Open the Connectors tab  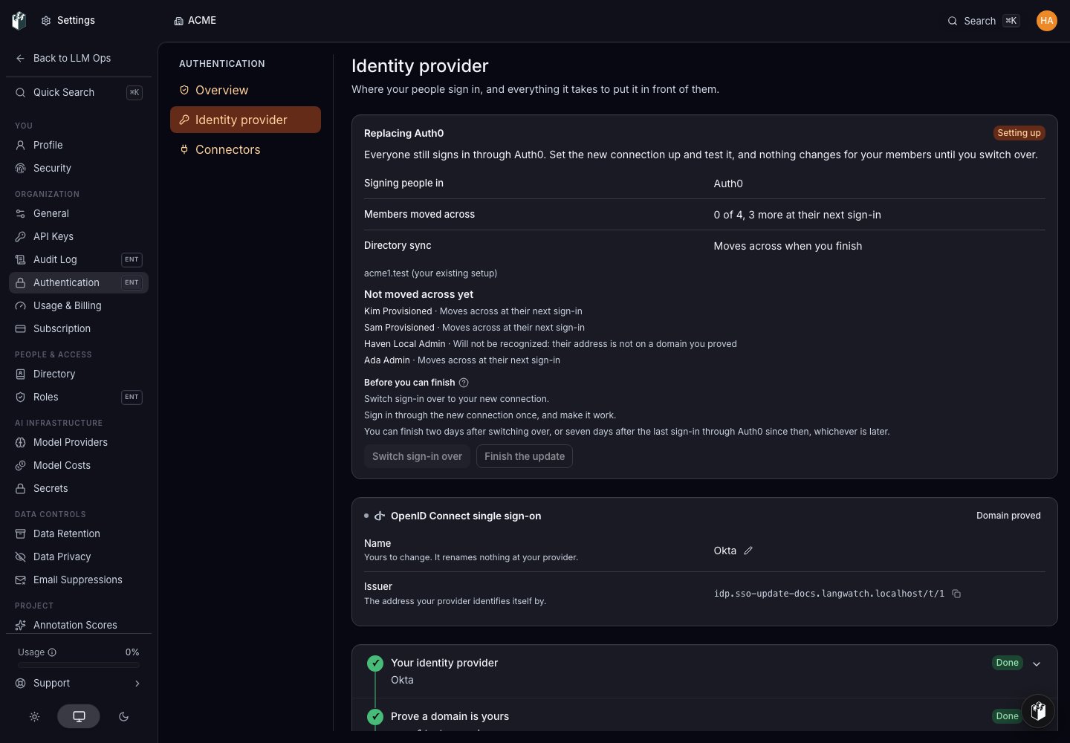pos(245,149)
